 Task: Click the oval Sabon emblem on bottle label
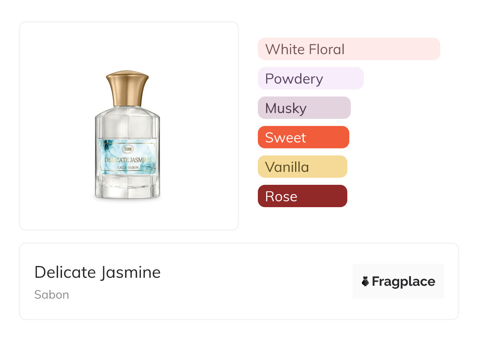tap(128, 149)
